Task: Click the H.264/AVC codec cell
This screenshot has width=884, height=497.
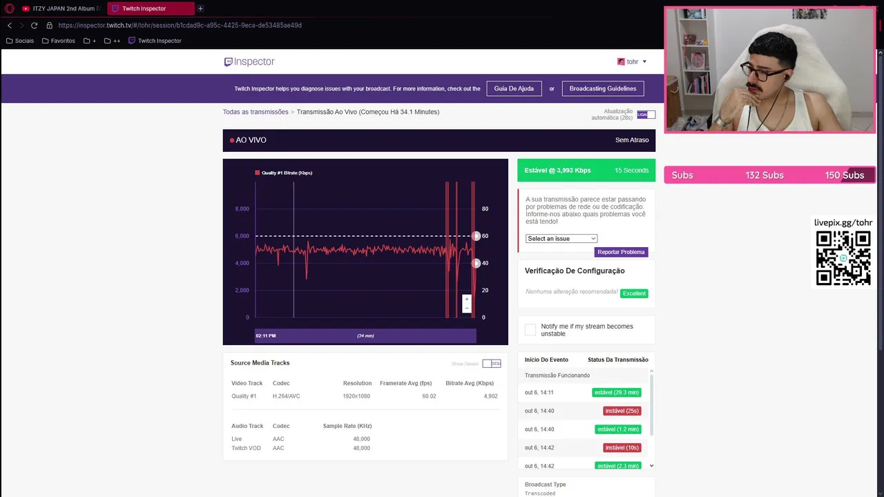Action: click(286, 396)
